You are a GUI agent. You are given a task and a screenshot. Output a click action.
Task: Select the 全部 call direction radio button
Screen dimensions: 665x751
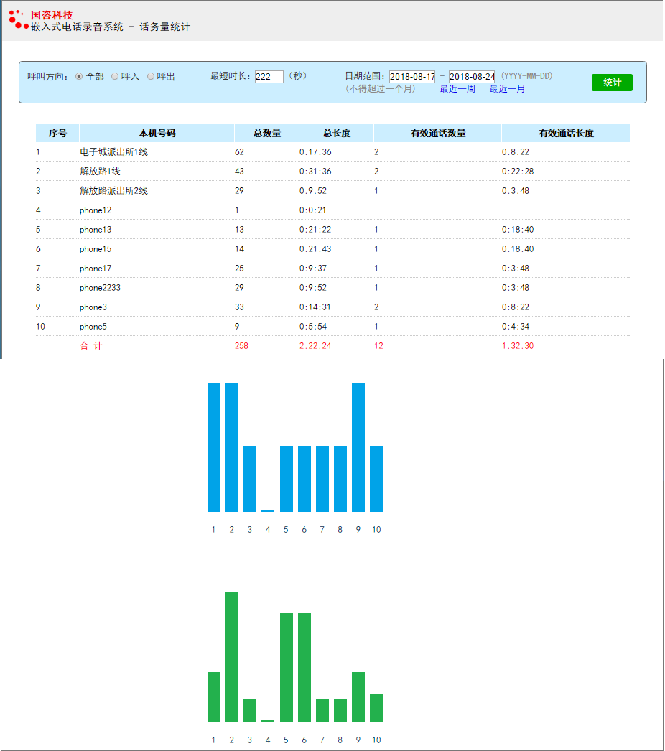[x=79, y=76]
